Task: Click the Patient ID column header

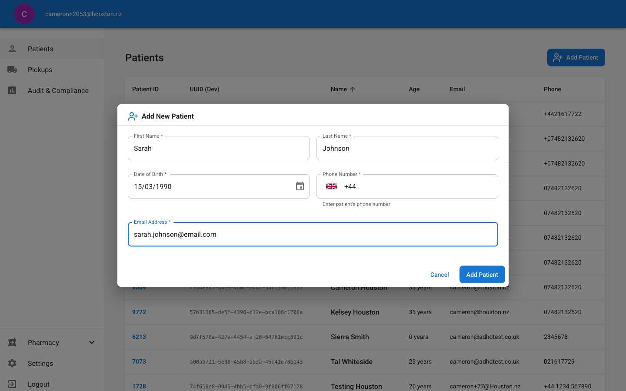Action: point(145,89)
